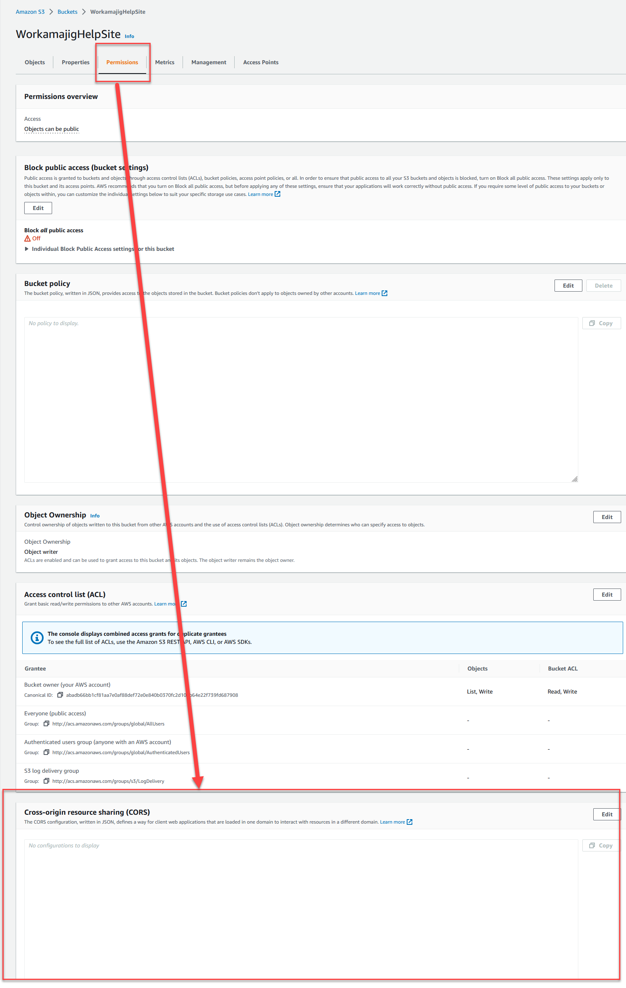The height and width of the screenshot is (988, 626).
Task: Open the Management tab
Action: pyautogui.click(x=209, y=62)
